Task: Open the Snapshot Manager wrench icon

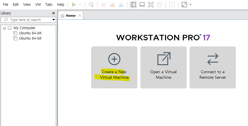Action: tap(121, 5)
